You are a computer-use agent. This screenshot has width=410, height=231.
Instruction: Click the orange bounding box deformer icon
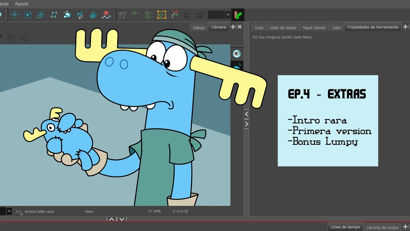click(161, 15)
